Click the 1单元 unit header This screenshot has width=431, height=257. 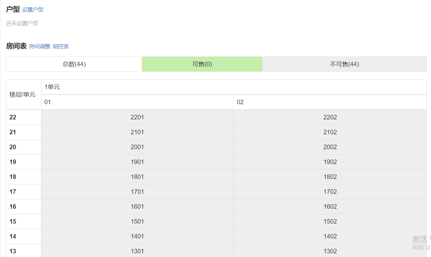(x=52, y=87)
